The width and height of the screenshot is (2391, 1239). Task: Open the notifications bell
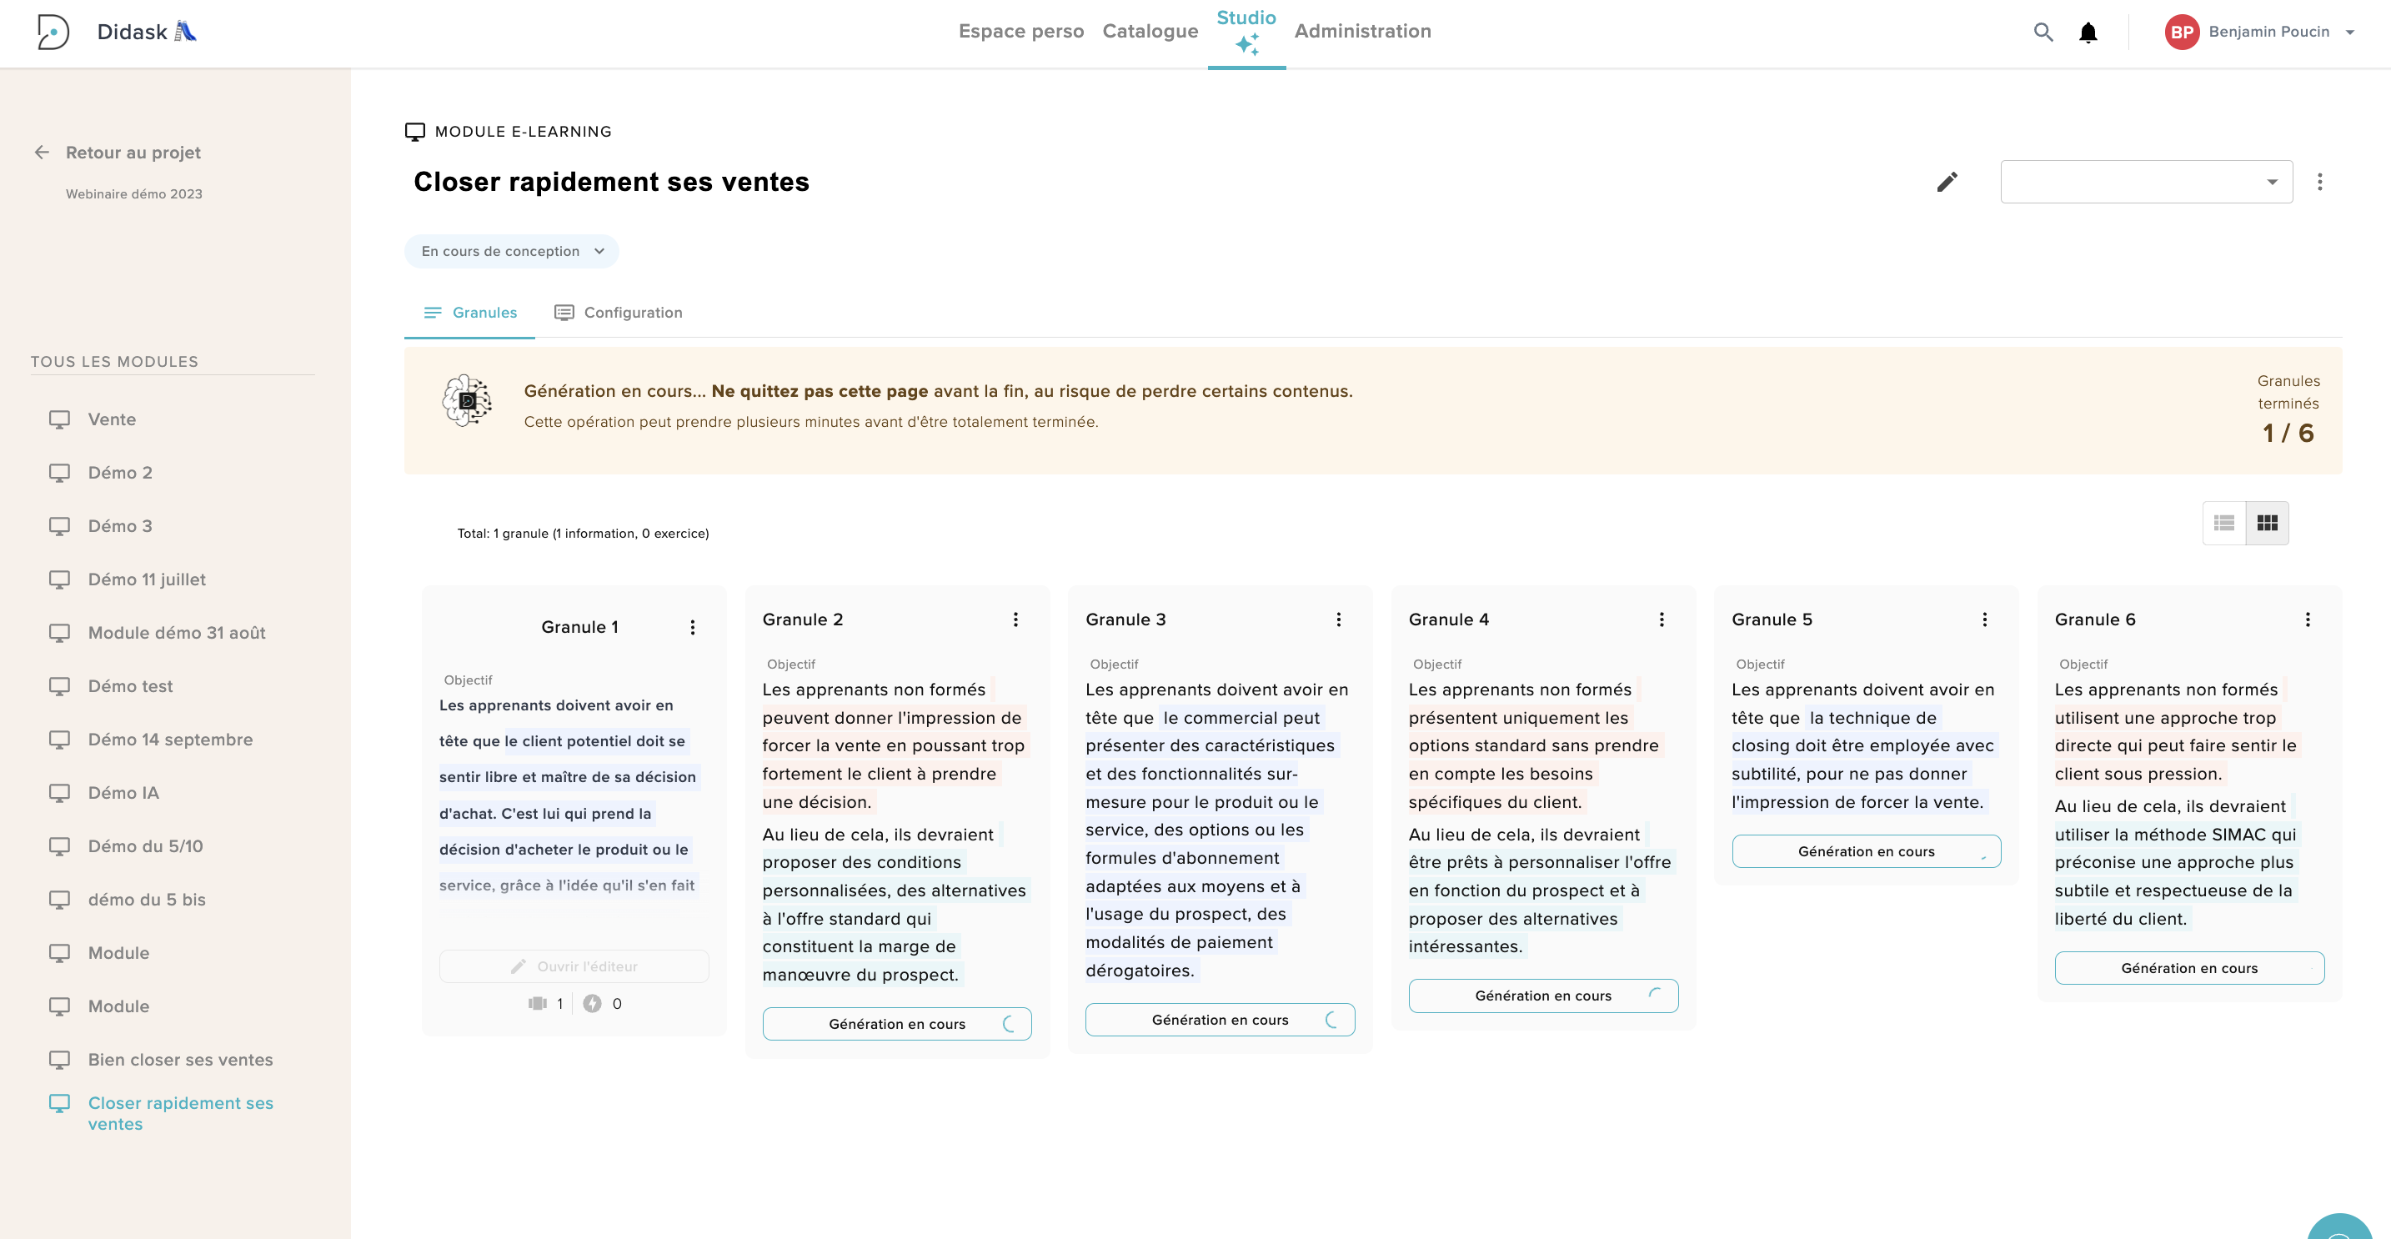pyautogui.click(x=2088, y=33)
